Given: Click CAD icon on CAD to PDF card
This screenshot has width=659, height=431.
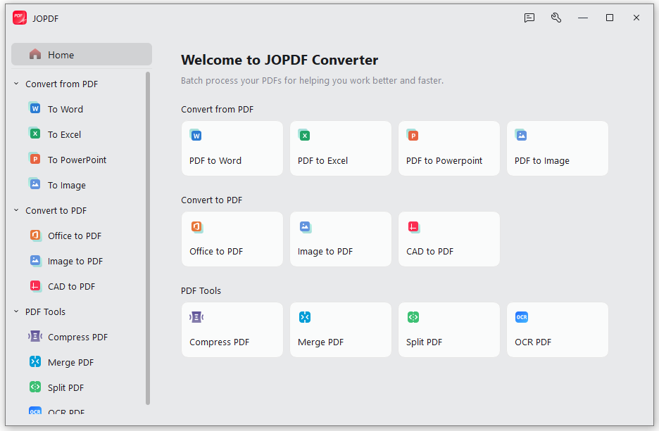Looking at the screenshot, I should tap(413, 227).
